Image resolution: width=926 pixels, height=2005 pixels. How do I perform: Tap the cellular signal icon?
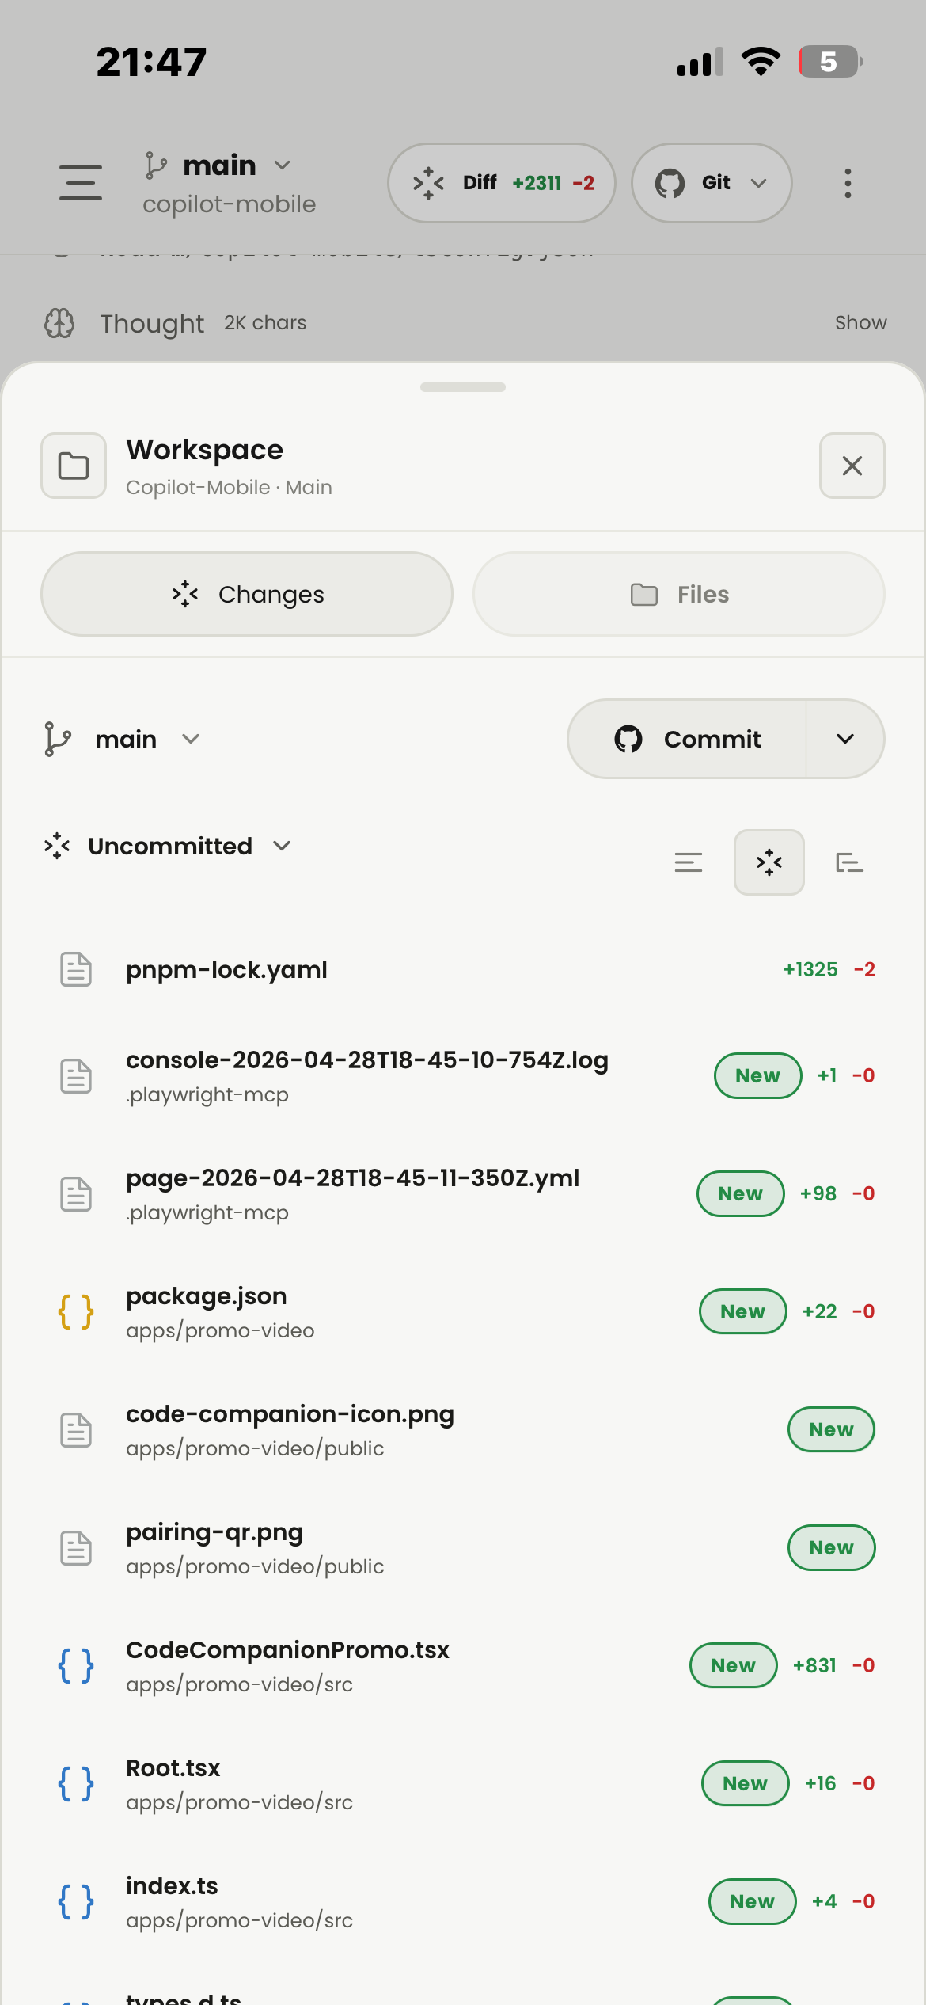pyautogui.click(x=700, y=62)
